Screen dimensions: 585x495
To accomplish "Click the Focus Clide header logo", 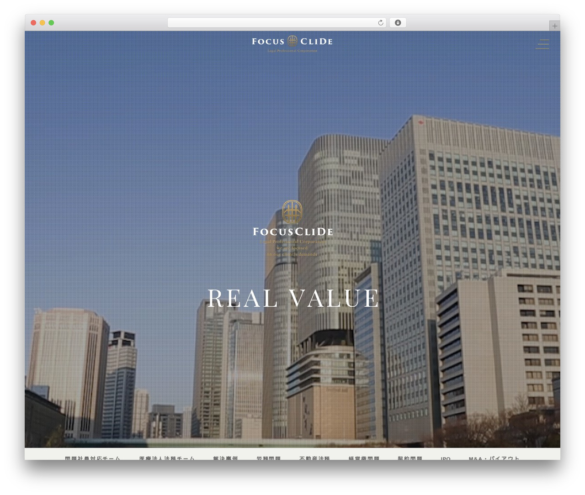I will pos(292,43).
